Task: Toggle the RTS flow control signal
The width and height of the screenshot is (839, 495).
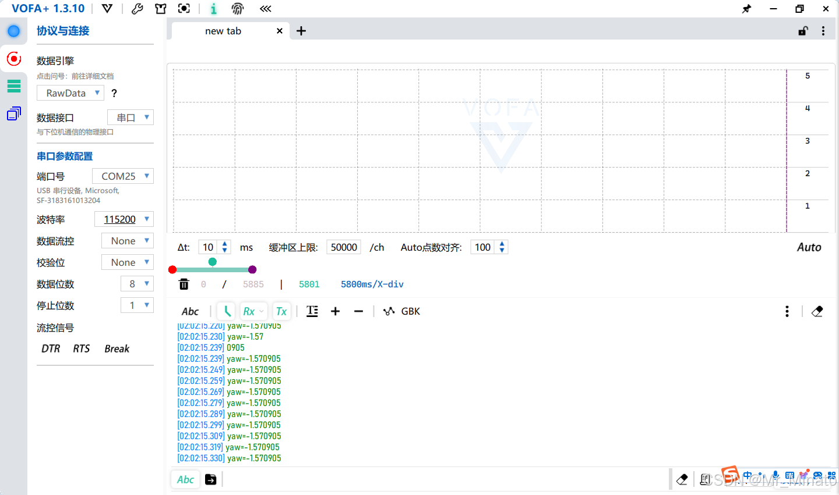Action: [x=81, y=348]
